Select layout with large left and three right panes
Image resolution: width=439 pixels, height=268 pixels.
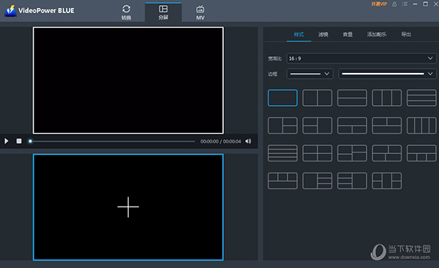[x=318, y=181]
